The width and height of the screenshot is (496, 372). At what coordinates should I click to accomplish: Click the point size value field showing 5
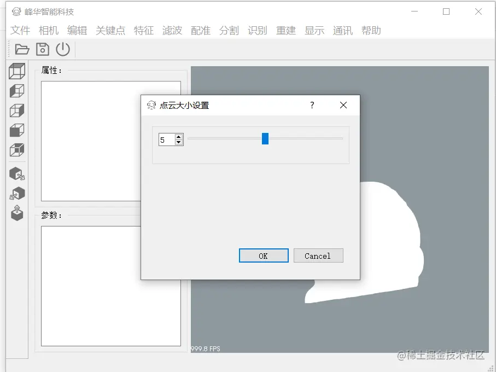tap(167, 140)
